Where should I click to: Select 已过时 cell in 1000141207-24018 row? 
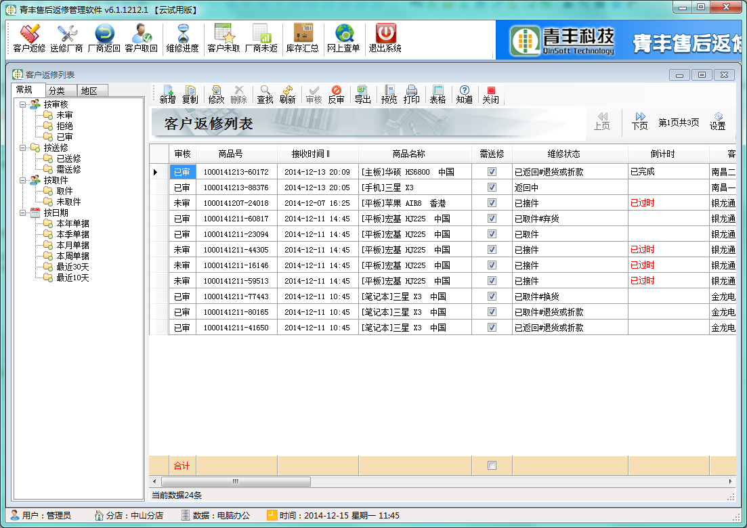[x=668, y=203]
